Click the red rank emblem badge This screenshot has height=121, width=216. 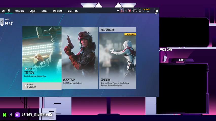(130, 10)
